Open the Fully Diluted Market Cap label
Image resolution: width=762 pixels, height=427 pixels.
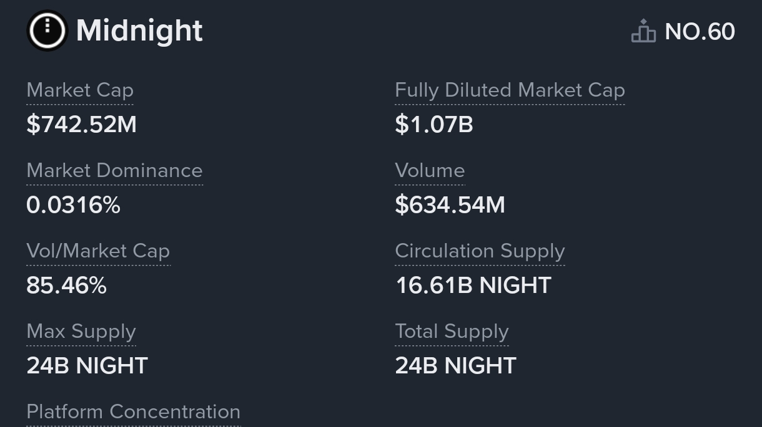[510, 90]
